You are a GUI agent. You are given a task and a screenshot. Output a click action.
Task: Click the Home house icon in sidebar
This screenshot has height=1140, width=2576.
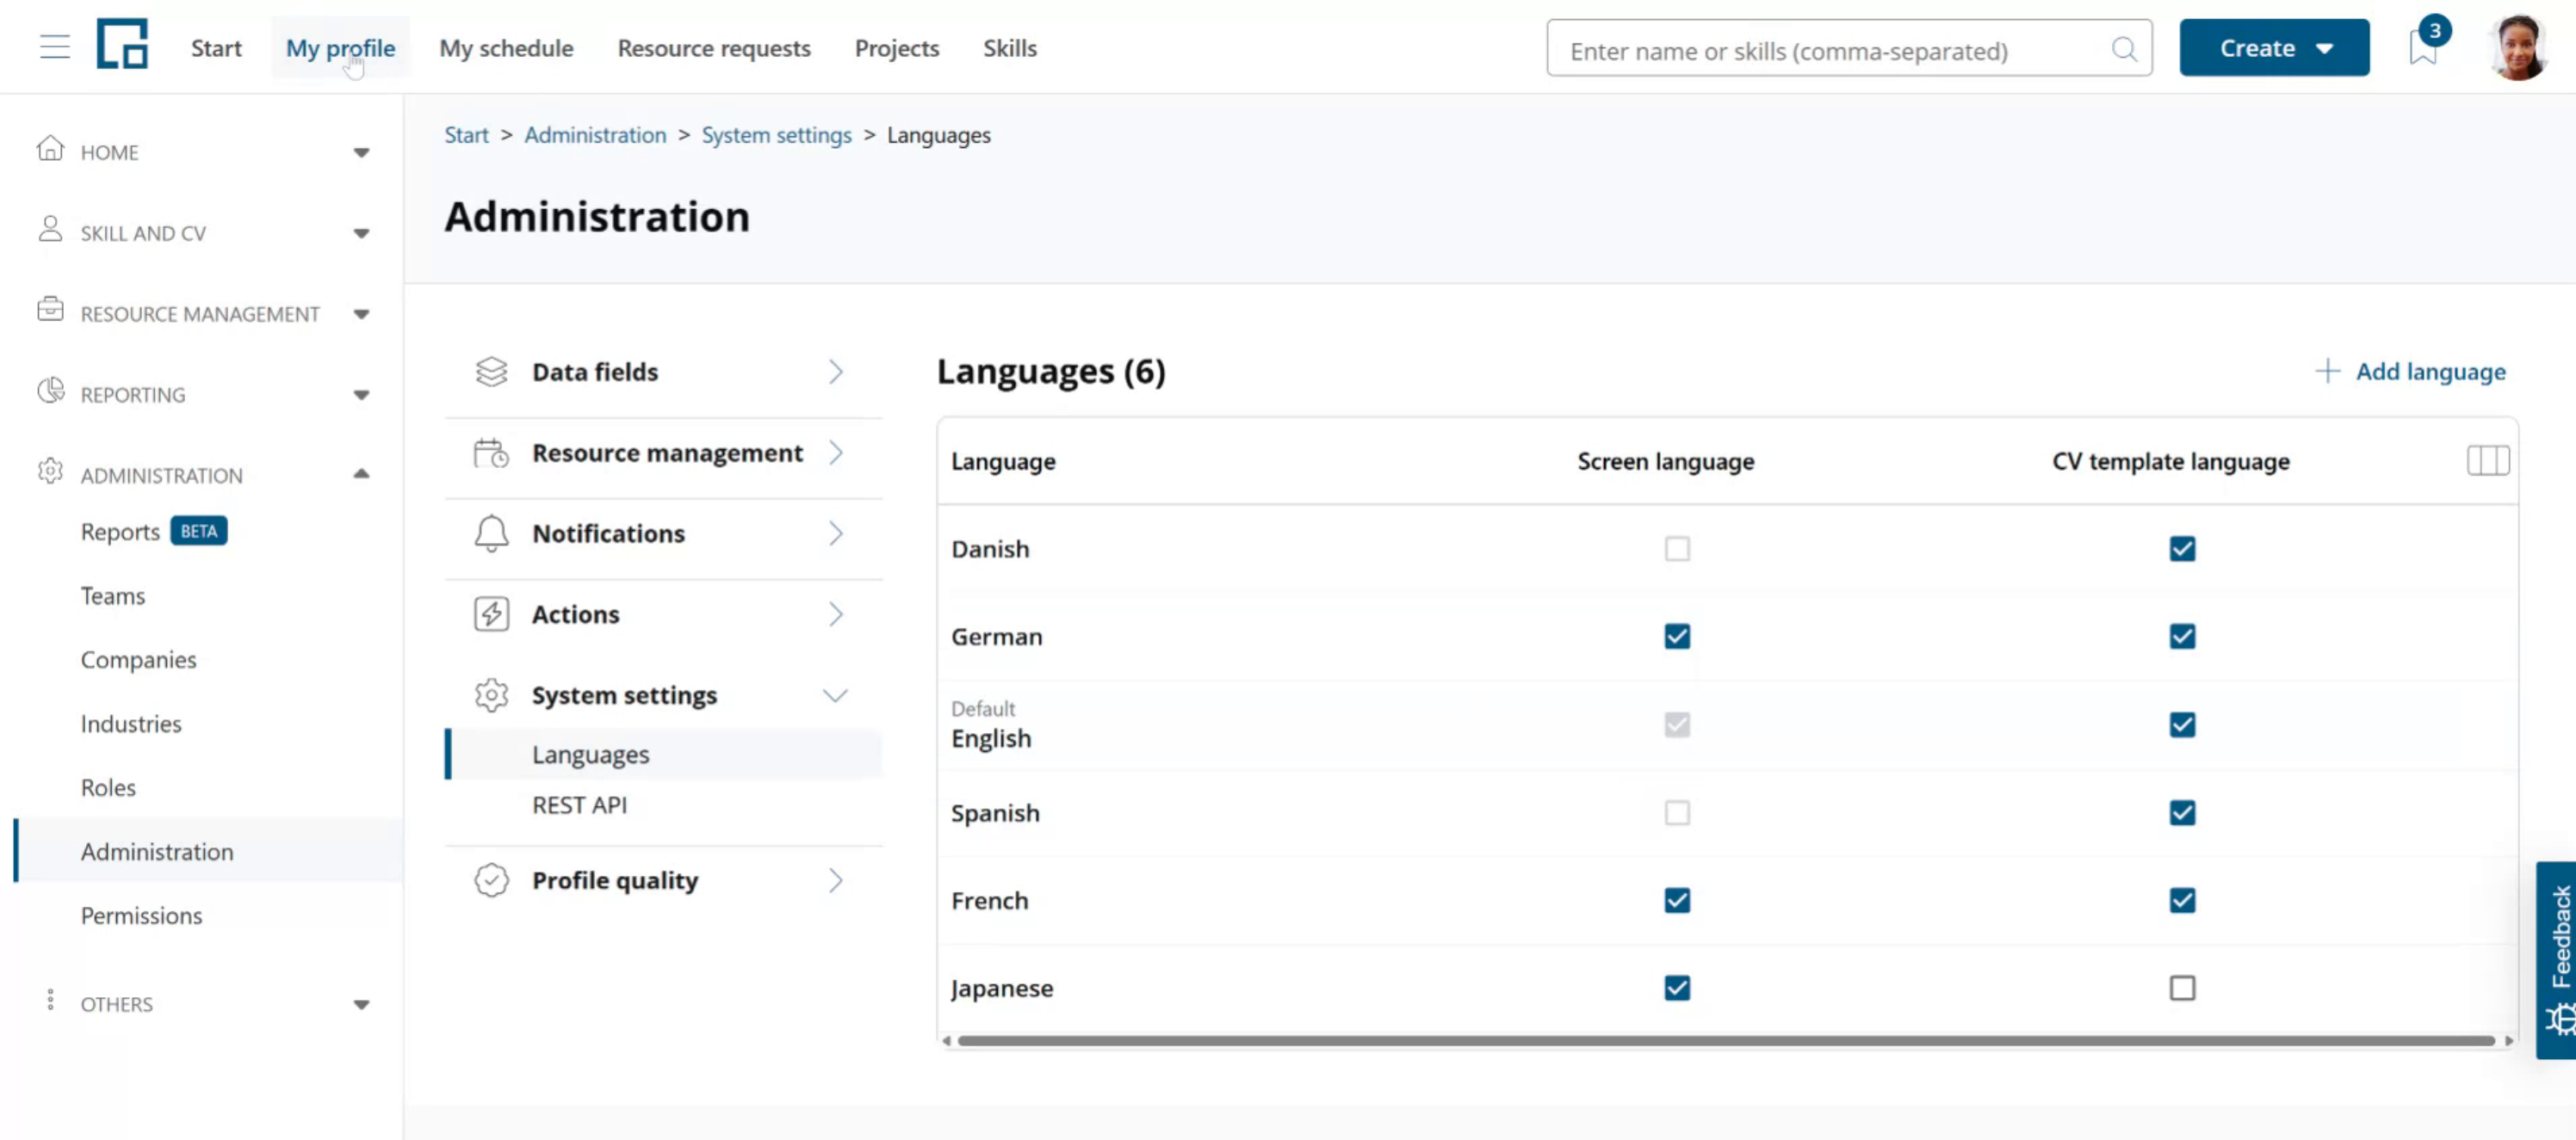tap(50, 149)
